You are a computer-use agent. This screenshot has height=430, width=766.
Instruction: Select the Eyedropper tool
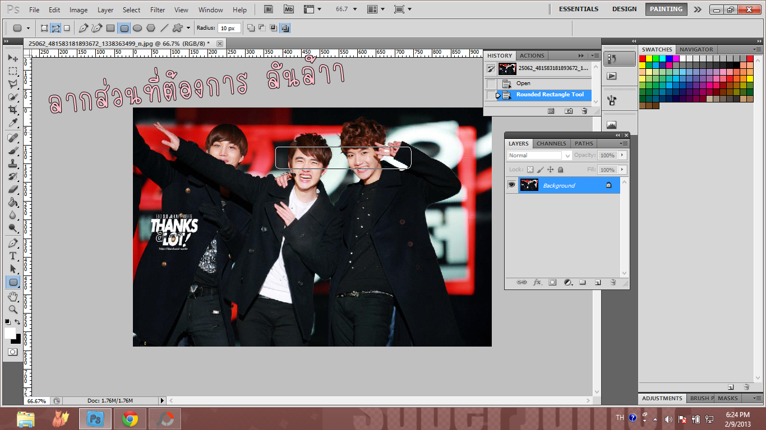[12, 123]
